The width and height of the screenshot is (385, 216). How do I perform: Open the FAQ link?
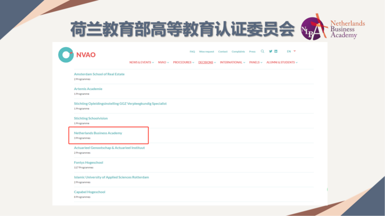point(192,51)
